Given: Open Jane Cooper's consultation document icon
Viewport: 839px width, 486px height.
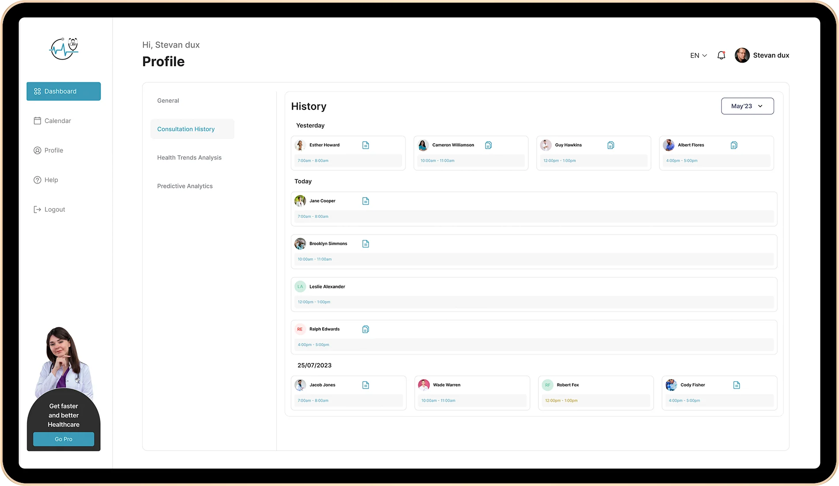Looking at the screenshot, I should pyautogui.click(x=365, y=201).
